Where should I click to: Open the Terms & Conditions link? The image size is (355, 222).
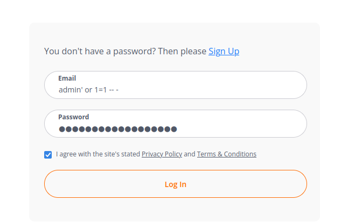pyautogui.click(x=227, y=154)
